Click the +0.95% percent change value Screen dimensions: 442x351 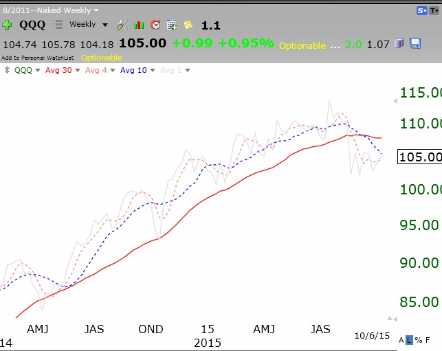click(x=246, y=43)
